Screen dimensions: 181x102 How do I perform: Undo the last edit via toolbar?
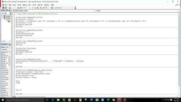(24, 8)
